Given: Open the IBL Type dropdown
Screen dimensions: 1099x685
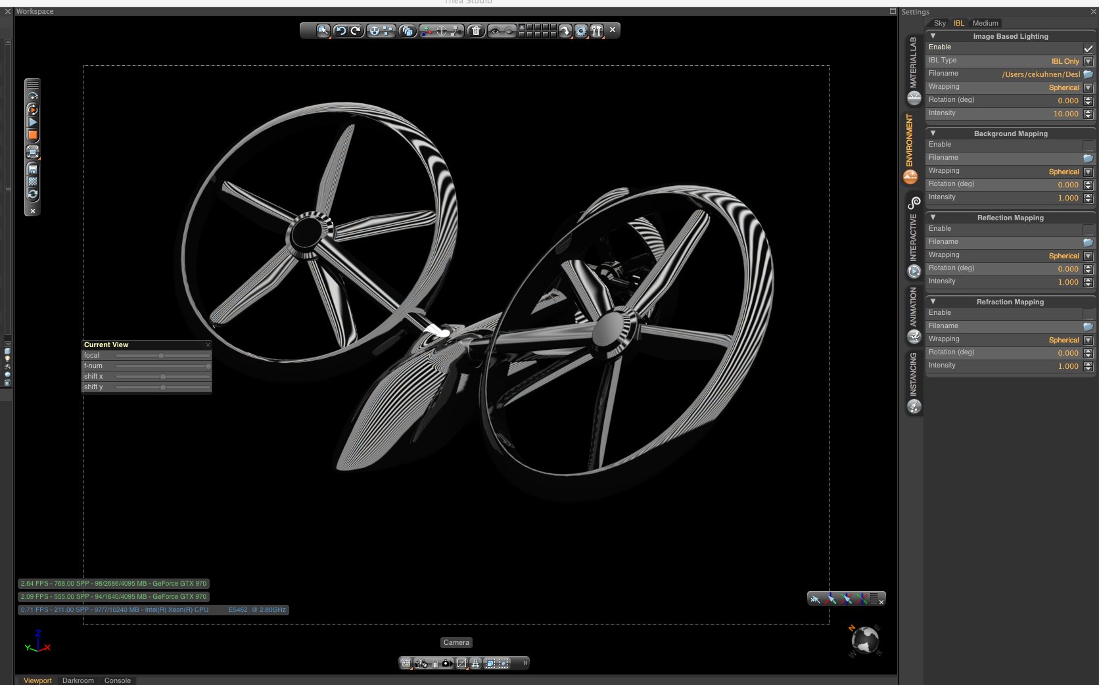Looking at the screenshot, I should pos(1088,61).
